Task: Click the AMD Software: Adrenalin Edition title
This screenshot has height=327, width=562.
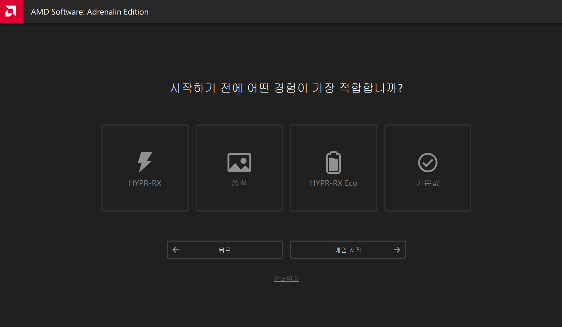Action: tap(90, 12)
